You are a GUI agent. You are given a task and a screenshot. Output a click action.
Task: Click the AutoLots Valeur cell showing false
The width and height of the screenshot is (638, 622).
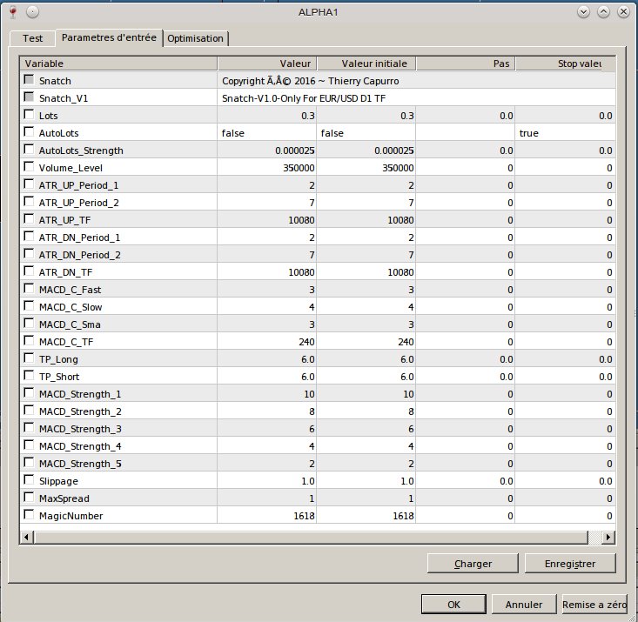(x=266, y=133)
